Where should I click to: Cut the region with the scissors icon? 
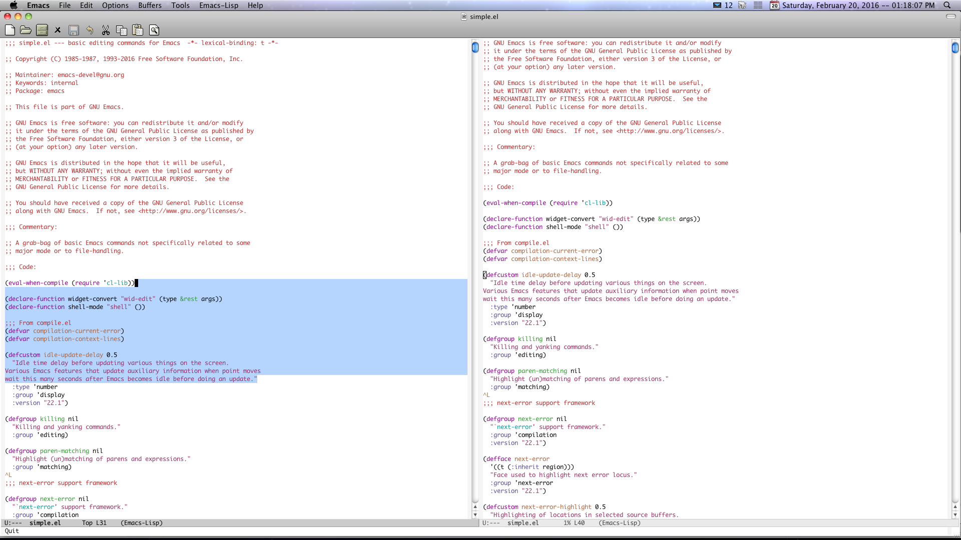[x=106, y=30]
